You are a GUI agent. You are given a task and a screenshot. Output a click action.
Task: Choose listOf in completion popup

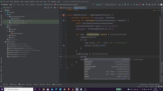click(107, 64)
